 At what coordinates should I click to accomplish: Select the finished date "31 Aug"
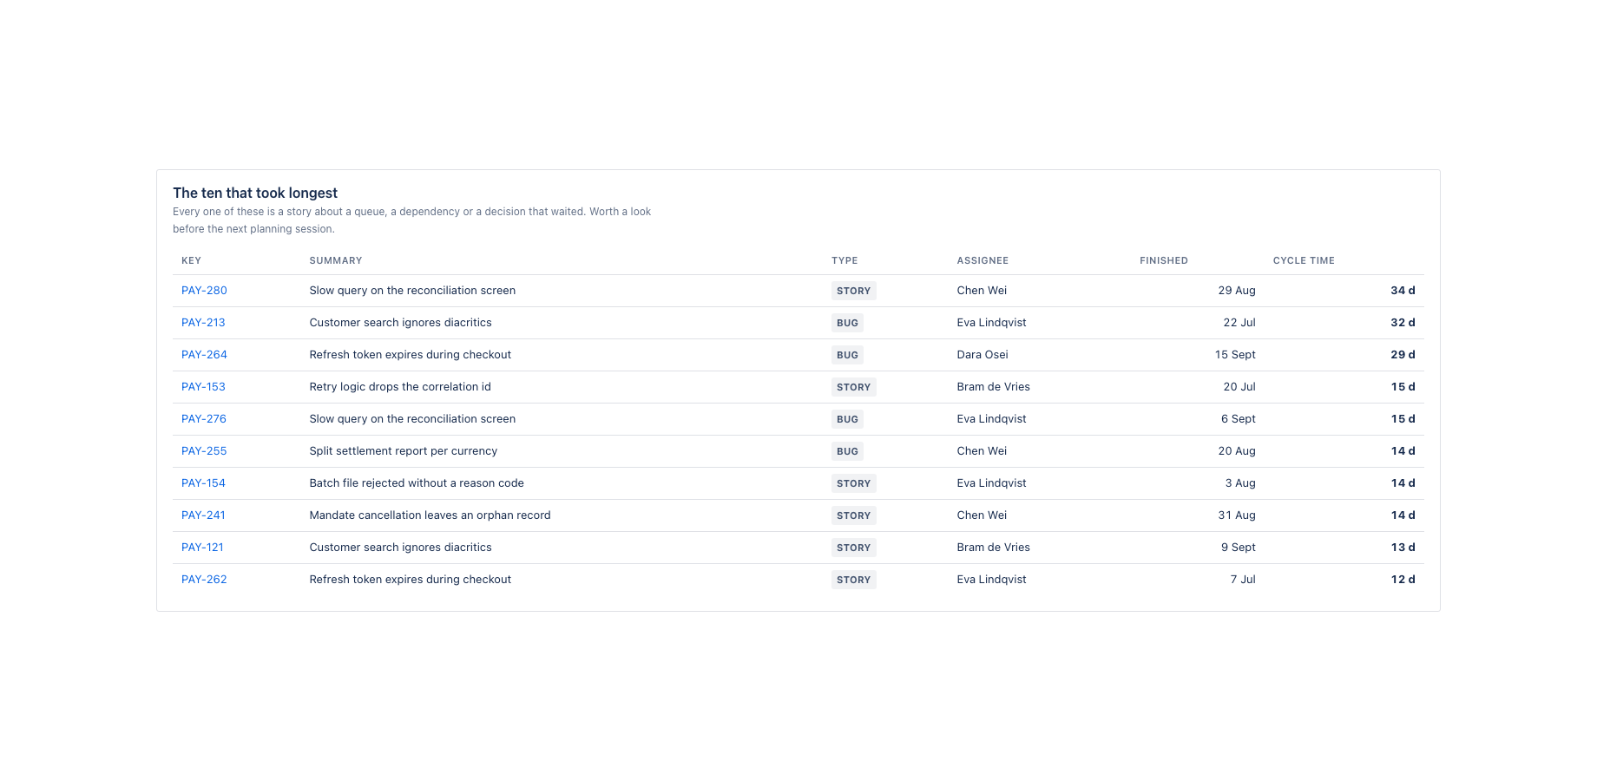[1237, 515]
